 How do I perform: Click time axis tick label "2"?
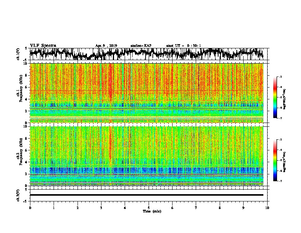78,208
